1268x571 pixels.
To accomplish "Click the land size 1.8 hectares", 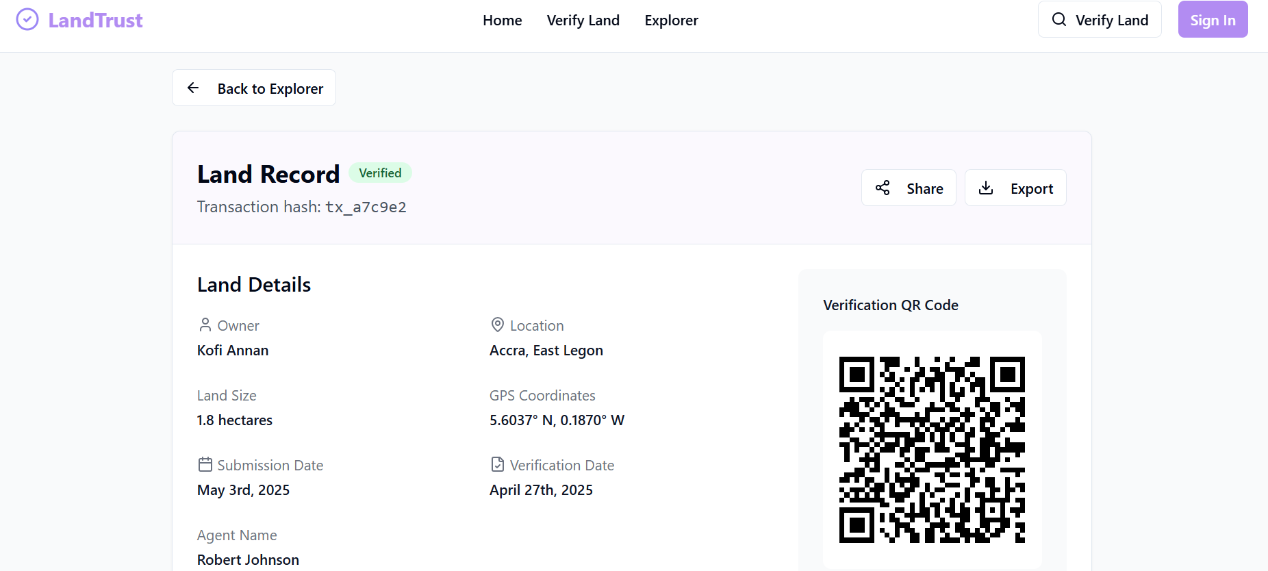I will click(x=235, y=420).
